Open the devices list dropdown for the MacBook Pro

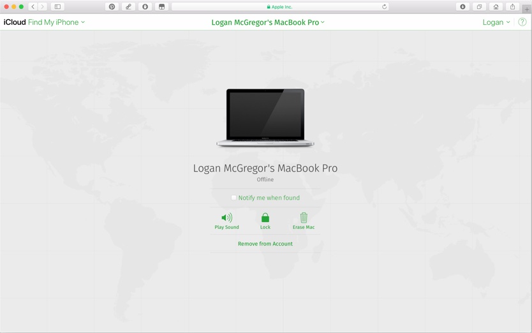[x=268, y=22]
